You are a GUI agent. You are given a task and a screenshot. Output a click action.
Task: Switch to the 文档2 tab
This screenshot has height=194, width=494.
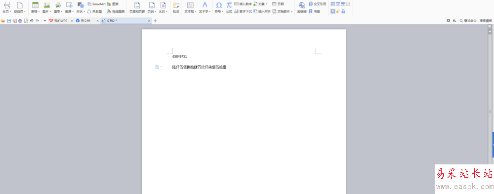pyautogui.click(x=126, y=21)
